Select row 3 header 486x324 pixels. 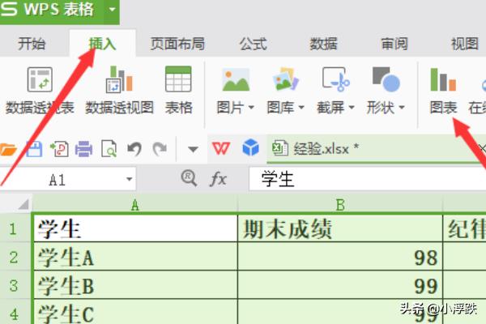pyautogui.click(x=13, y=285)
